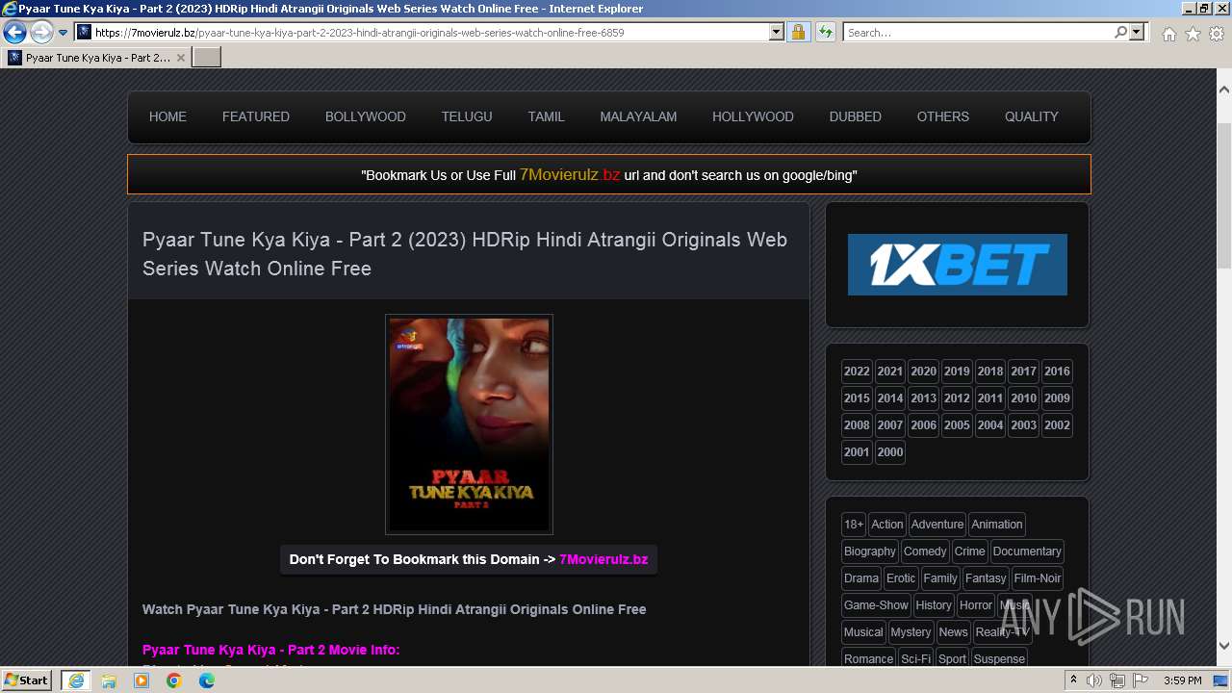Viewport: 1232px width, 693px height.
Task: Click the Pyaar Tune Kya Kiya poster
Action: click(469, 424)
